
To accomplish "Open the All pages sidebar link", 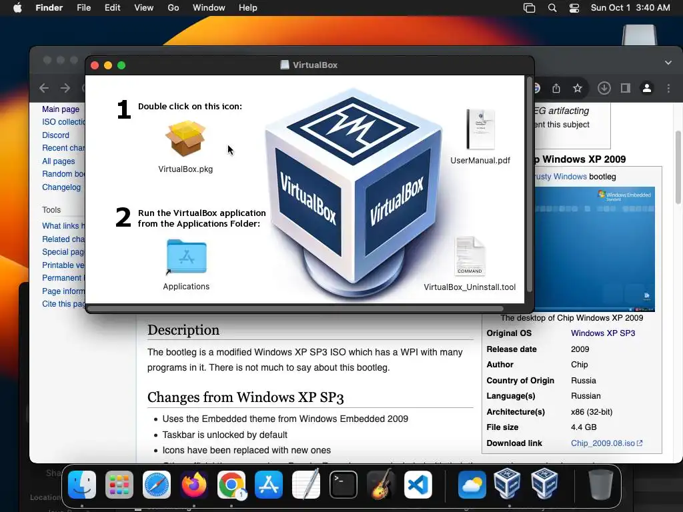I will pos(59,161).
